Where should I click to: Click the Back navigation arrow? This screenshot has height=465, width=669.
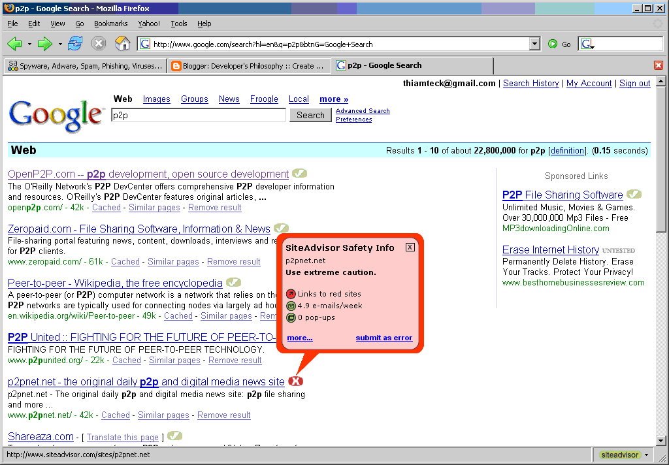tap(15, 44)
